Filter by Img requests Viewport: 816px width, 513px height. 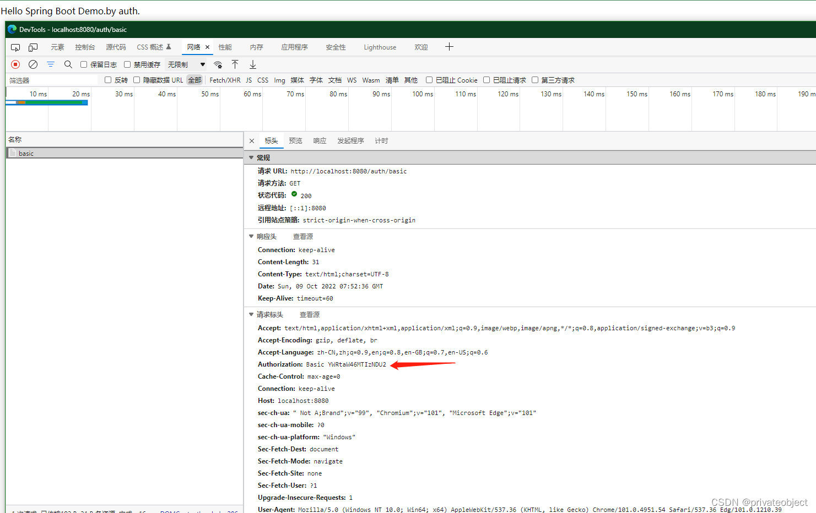point(279,80)
